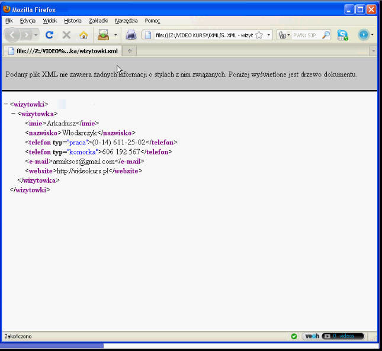Image resolution: width=382 pixels, height=351 pixels.
Task: Collapse the wizytowka child element
Action: point(14,114)
